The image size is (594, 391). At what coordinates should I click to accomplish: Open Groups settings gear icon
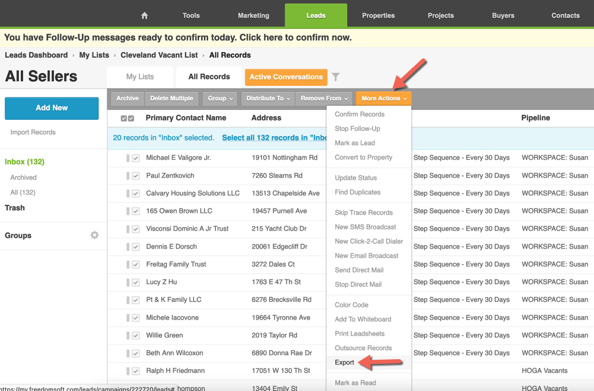(x=94, y=235)
